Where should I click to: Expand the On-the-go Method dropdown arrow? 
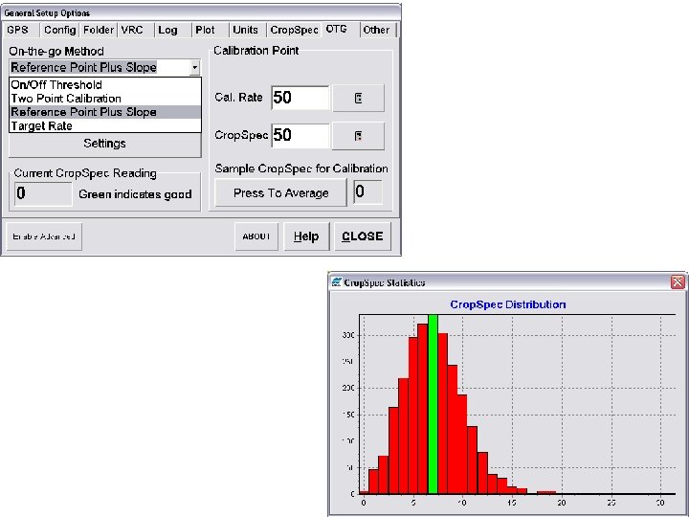[194, 68]
